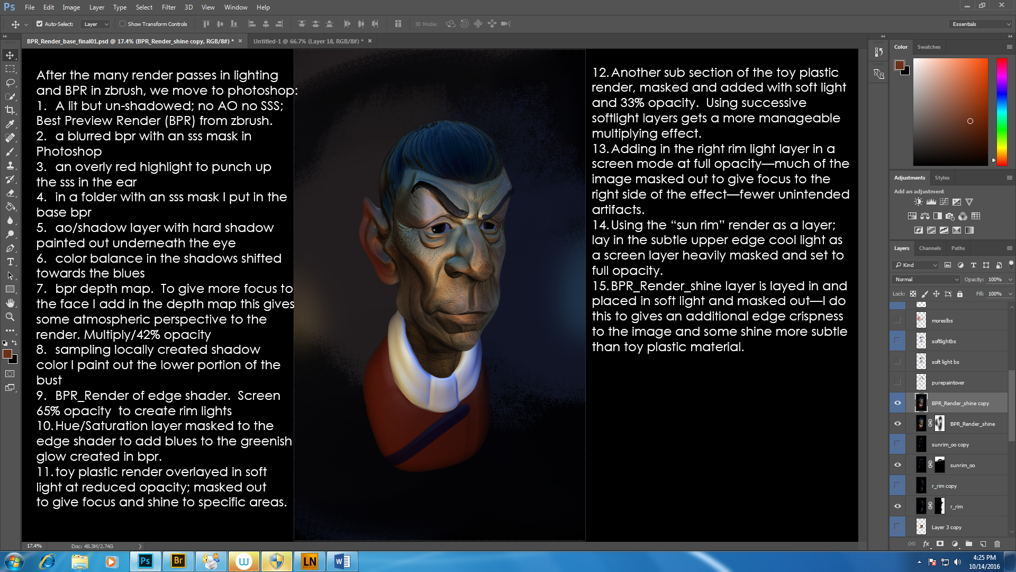Enable Show Transform Controls checkbox
Viewport: 1016px width, 572px height.
(123, 24)
